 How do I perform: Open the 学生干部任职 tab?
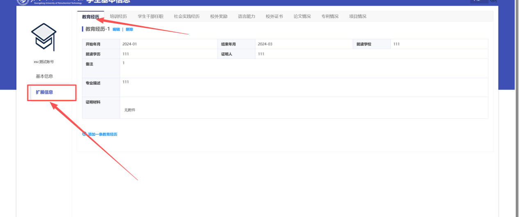[x=150, y=17]
